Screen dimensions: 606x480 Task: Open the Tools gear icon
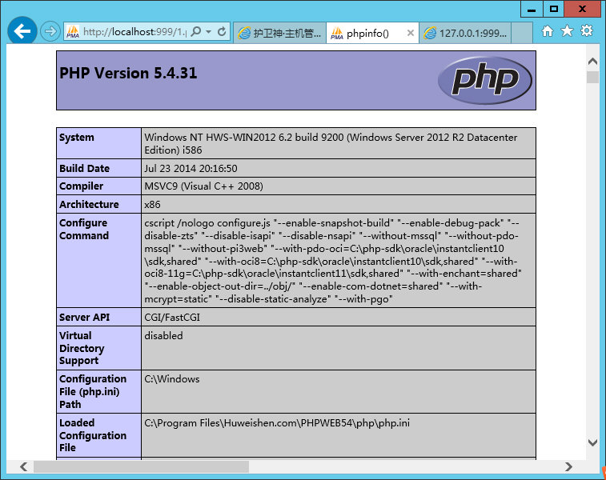587,30
